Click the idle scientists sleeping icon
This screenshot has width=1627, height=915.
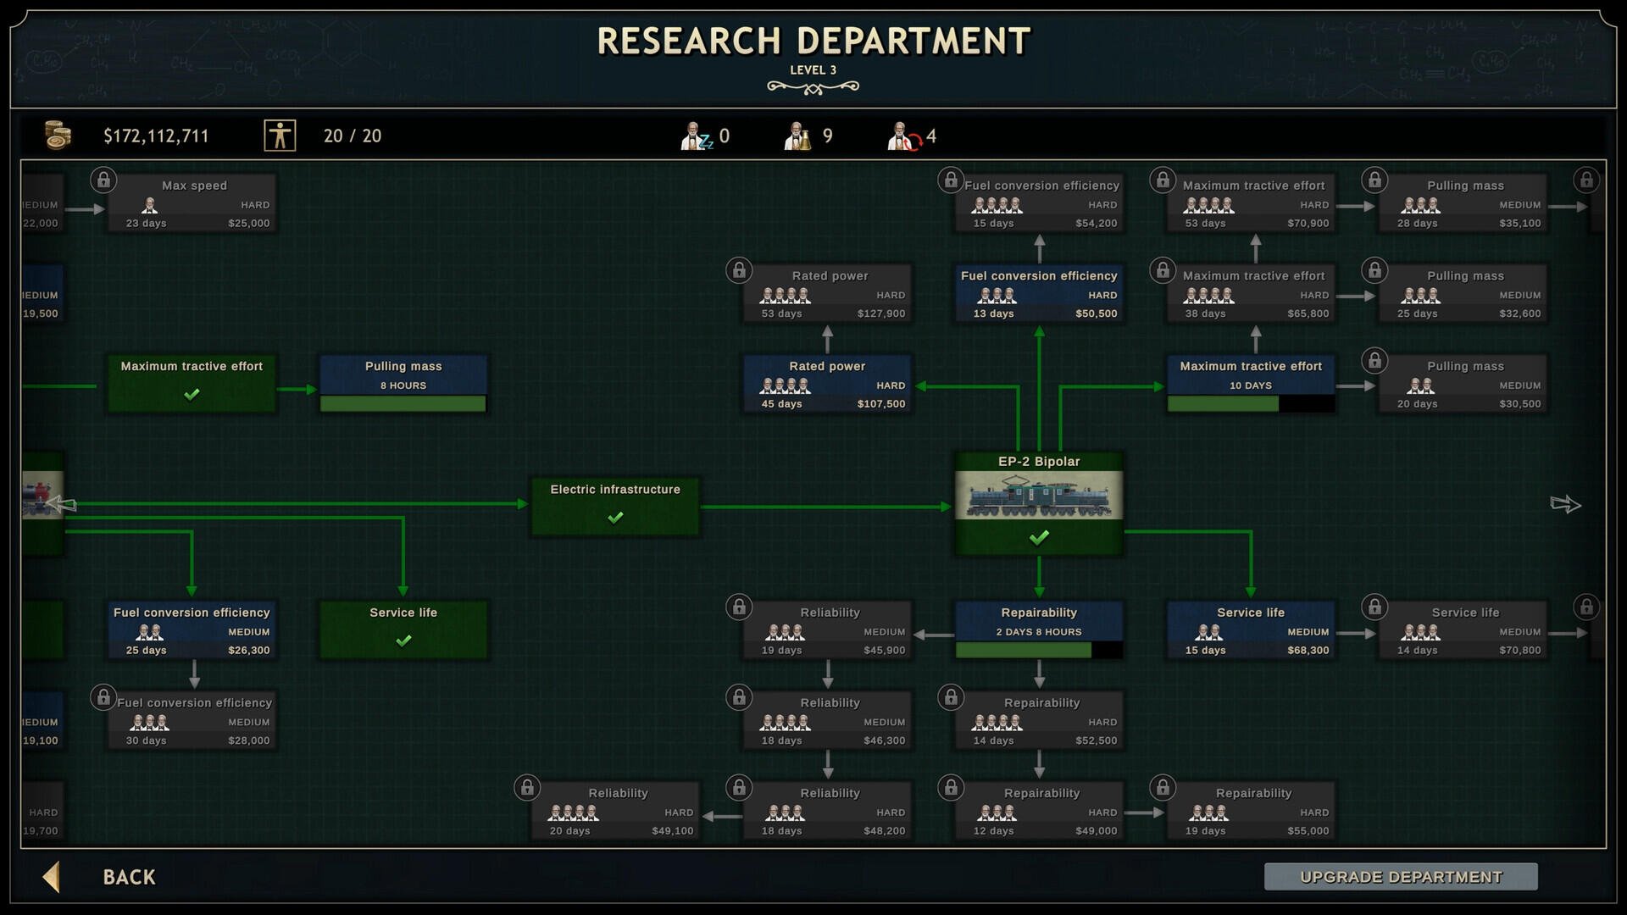697,136
